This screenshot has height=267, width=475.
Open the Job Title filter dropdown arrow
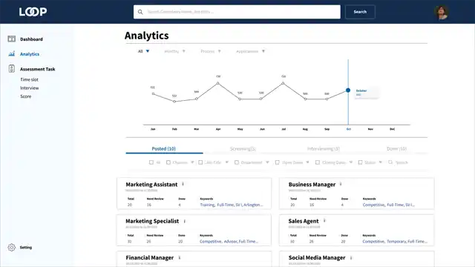227,162
